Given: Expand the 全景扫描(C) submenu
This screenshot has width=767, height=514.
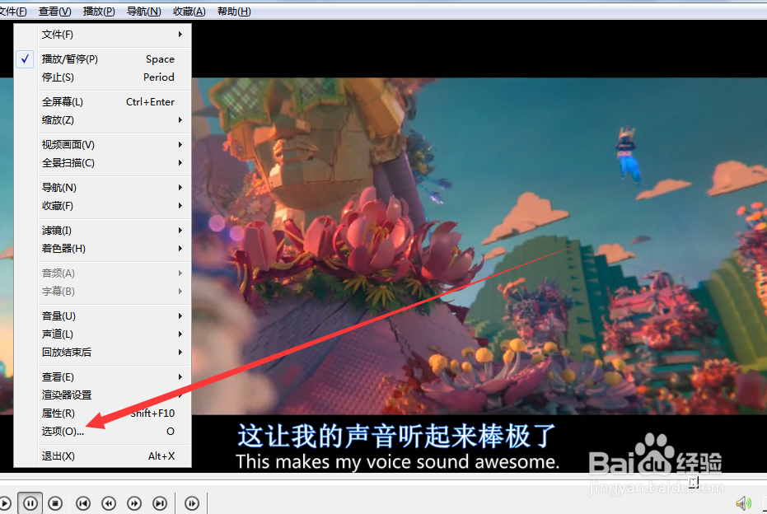Looking at the screenshot, I should tap(103, 163).
